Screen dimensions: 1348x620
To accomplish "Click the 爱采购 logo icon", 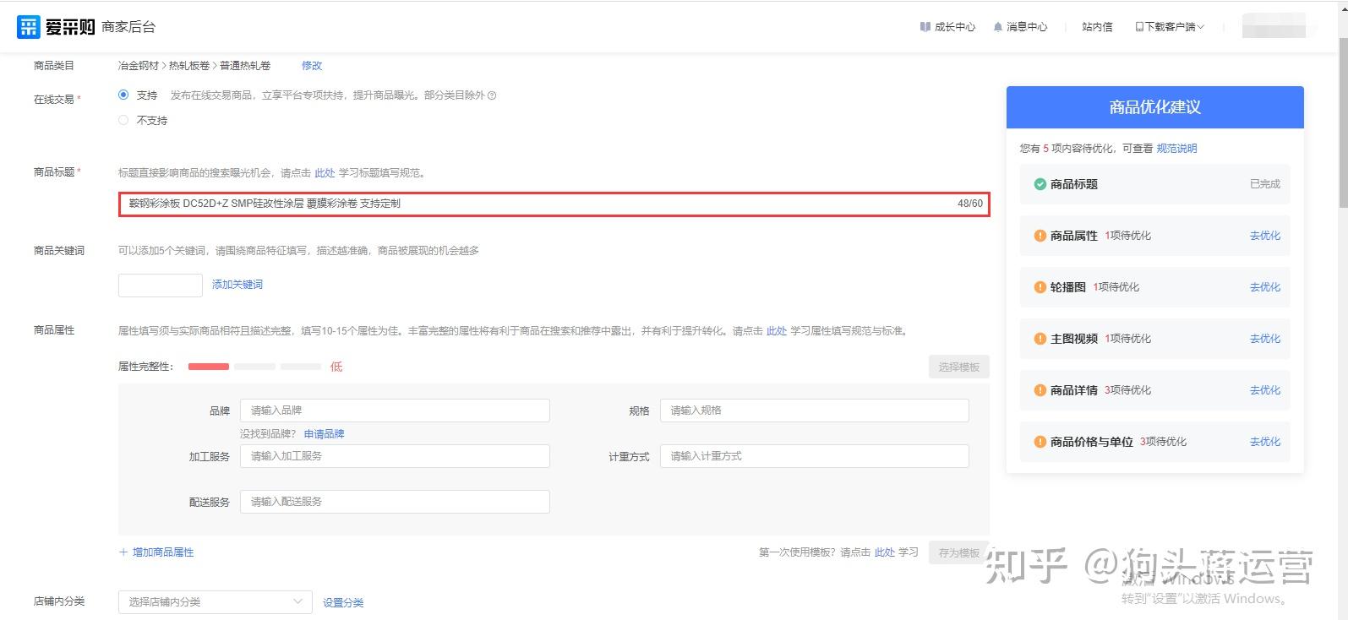I will [28, 27].
